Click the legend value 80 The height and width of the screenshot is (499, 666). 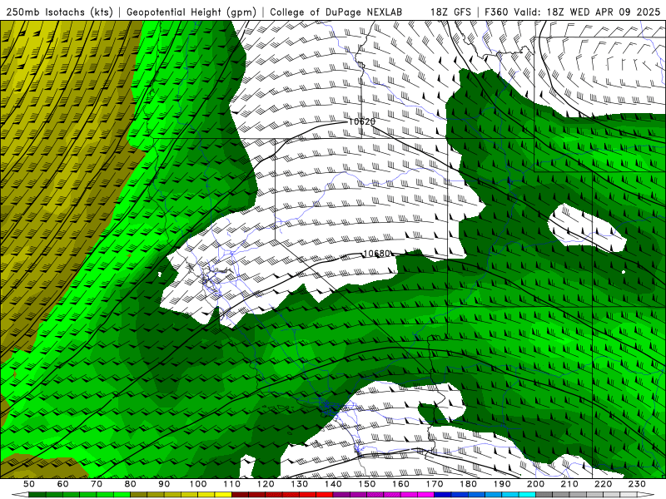click(x=131, y=484)
